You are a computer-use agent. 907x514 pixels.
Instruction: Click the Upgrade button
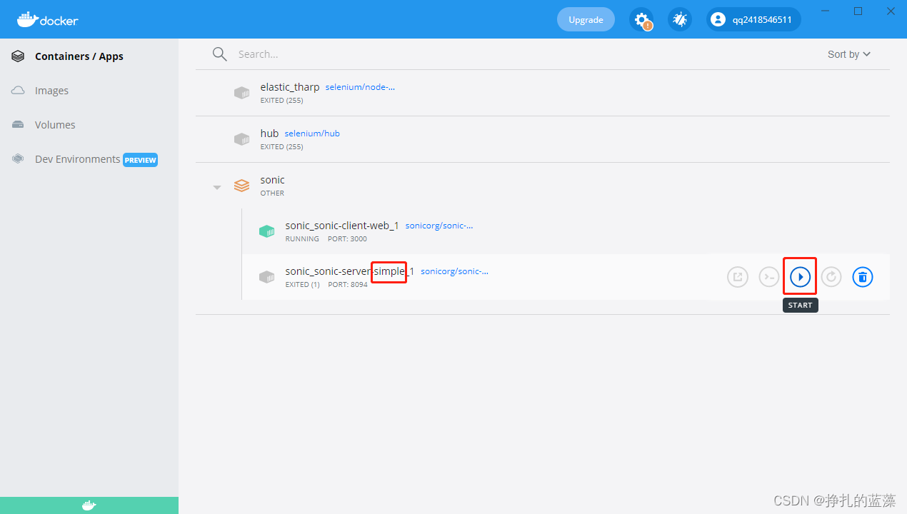(x=586, y=19)
